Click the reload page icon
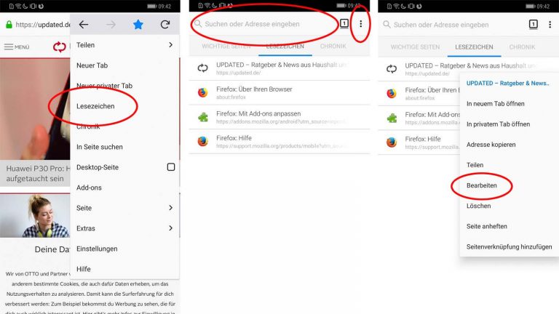Viewport: 559px width, 314px height. [165, 24]
